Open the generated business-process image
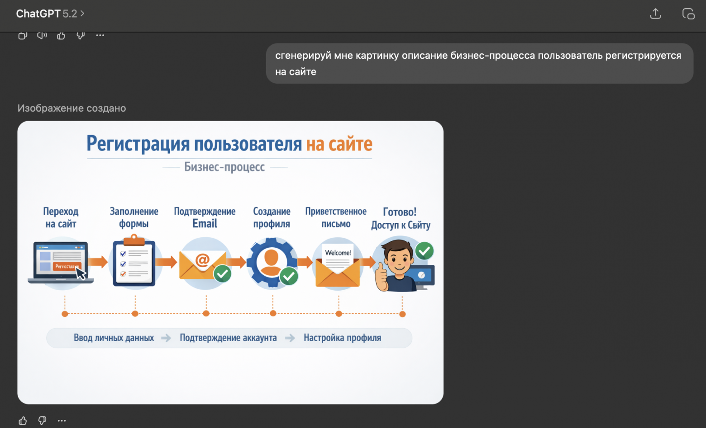Screen dimensions: 706x428 click(230, 262)
